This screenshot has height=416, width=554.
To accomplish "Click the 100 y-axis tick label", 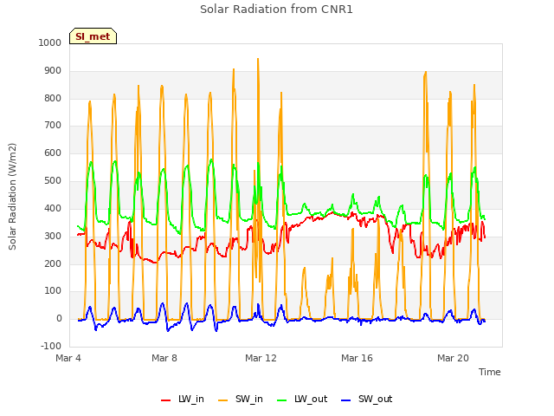I will pos(53,291).
